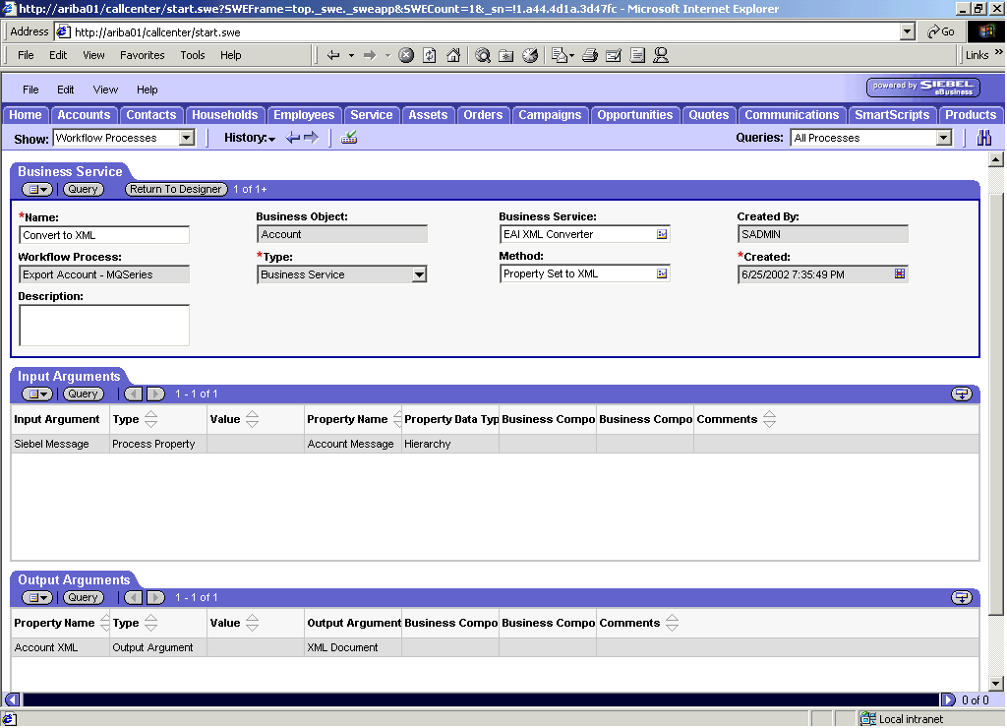Open the Queries All Processes dropdown
This screenshot has height=728, width=1007.
pyautogui.click(x=943, y=138)
